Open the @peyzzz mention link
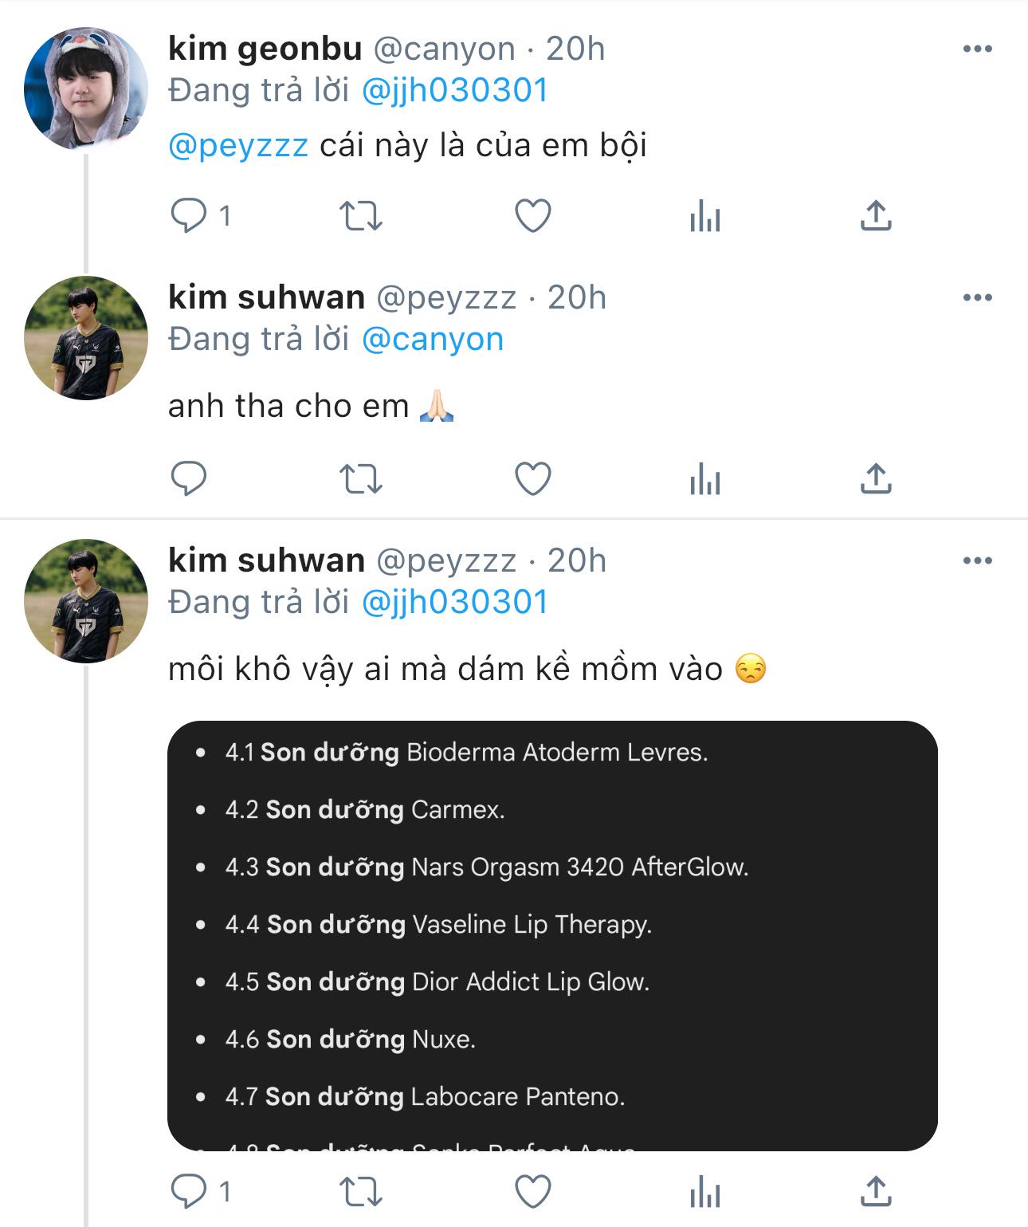This screenshot has height=1227, width=1028. (x=238, y=146)
